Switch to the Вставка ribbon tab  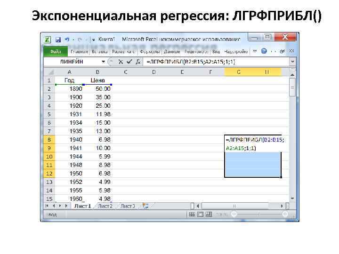100,52
